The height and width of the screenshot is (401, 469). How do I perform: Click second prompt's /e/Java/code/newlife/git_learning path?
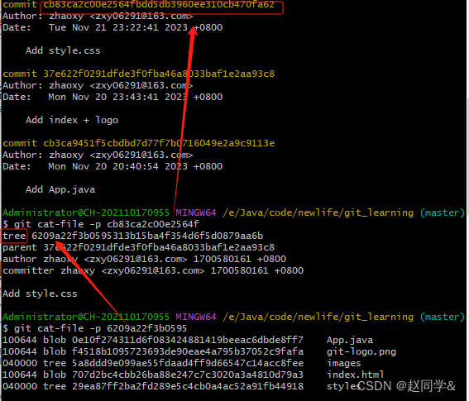318,317
